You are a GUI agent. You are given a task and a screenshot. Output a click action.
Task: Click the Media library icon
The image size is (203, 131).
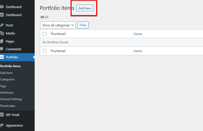click(x=2, y=33)
